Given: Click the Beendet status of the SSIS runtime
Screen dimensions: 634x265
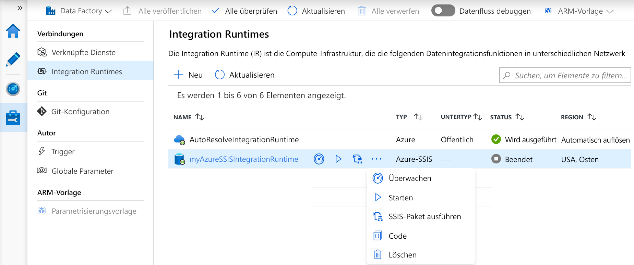Looking at the screenshot, I should click(x=512, y=159).
